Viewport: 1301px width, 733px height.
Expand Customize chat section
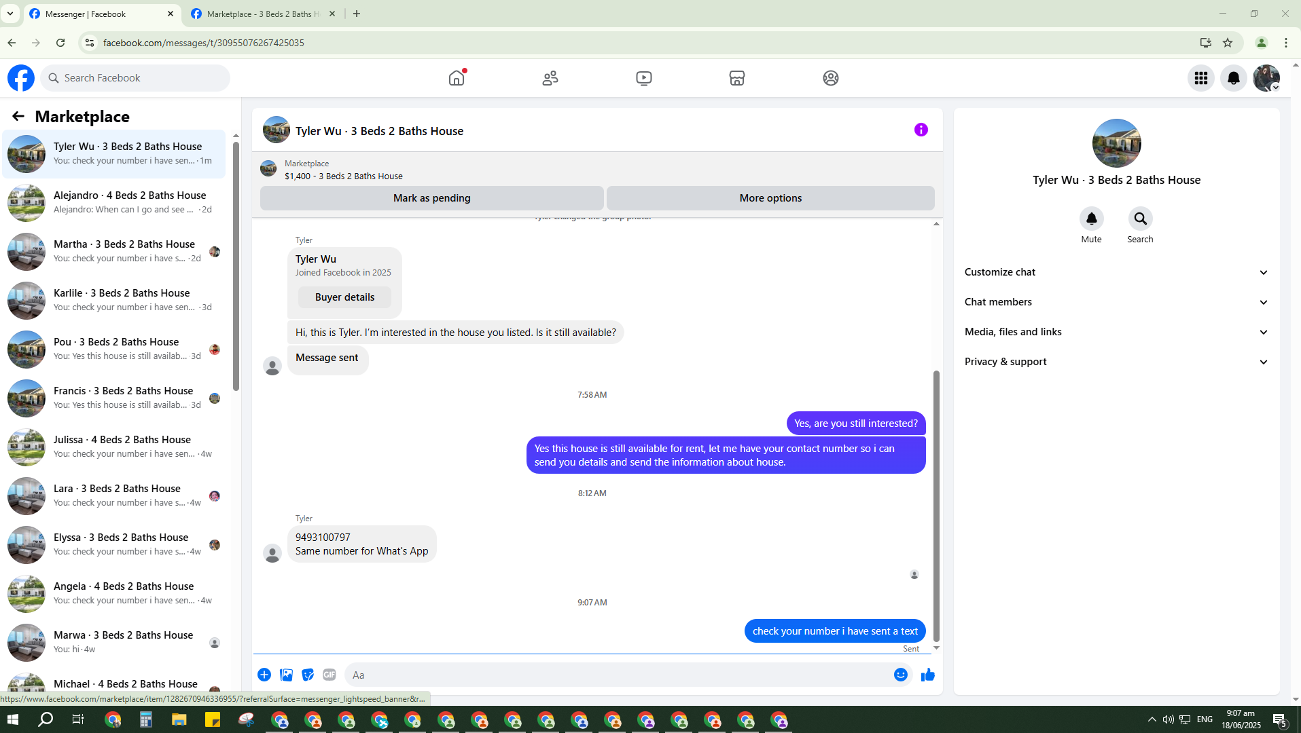click(1116, 272)
